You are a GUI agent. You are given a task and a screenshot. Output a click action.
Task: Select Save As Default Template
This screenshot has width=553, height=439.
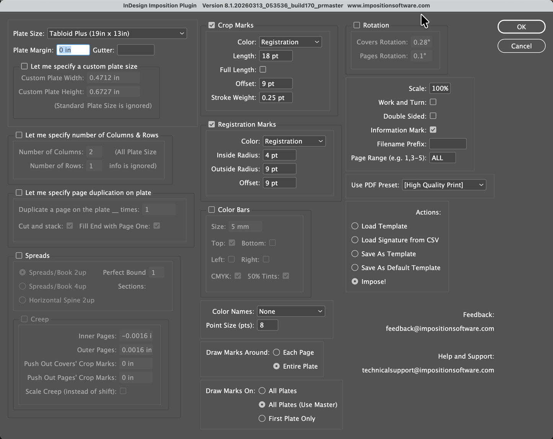point(355,268)
